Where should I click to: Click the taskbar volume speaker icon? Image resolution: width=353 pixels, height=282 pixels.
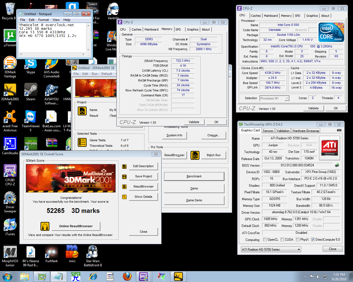pos(318,277)
